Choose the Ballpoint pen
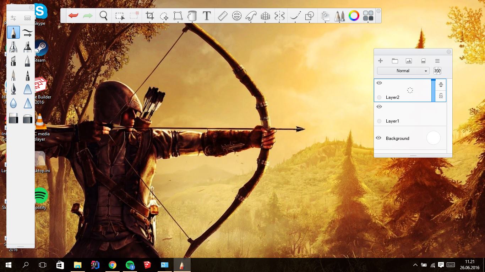Screen dimensions: 485x272 click(x=27, y=61)
